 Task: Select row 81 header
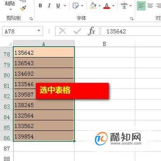coord(7,84)
